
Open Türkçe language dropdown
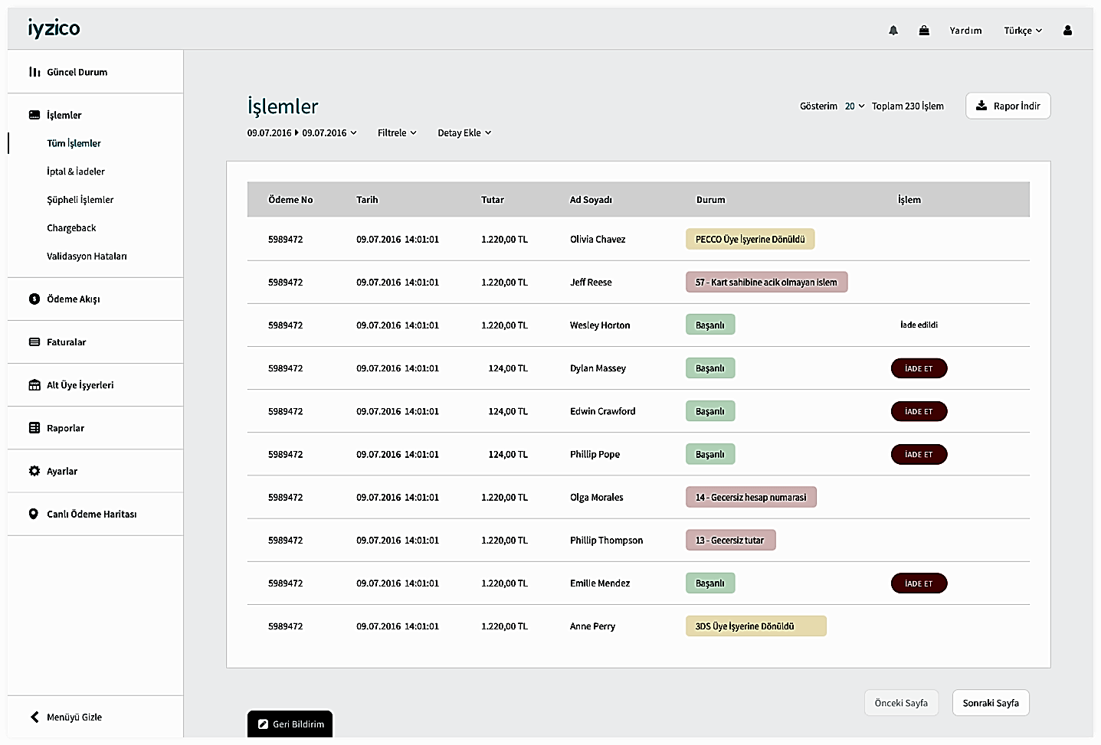[x=1023, y=31]
